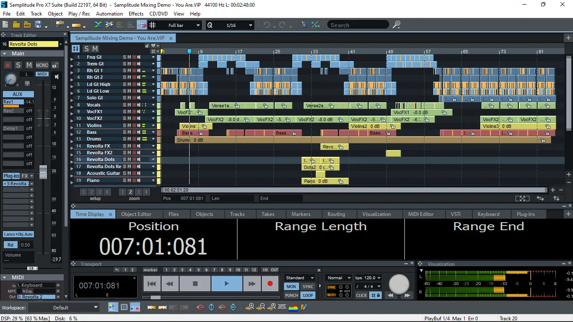Expand the Piano track menu arrow

(154, 180)
